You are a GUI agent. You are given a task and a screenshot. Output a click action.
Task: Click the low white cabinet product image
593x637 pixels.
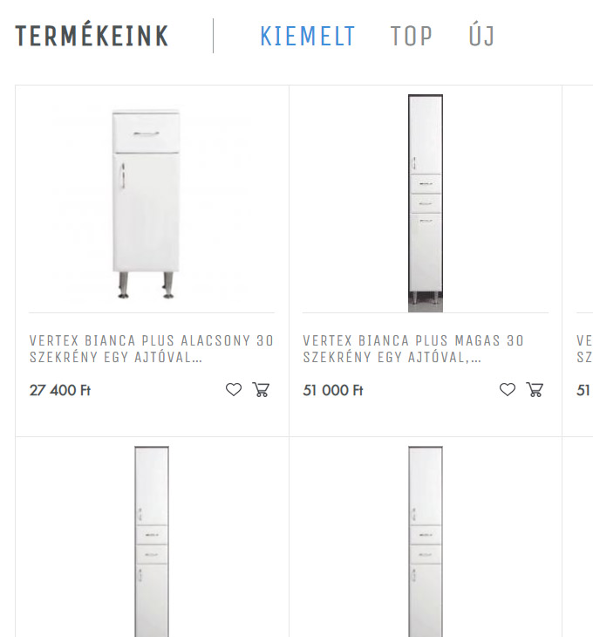147,204
